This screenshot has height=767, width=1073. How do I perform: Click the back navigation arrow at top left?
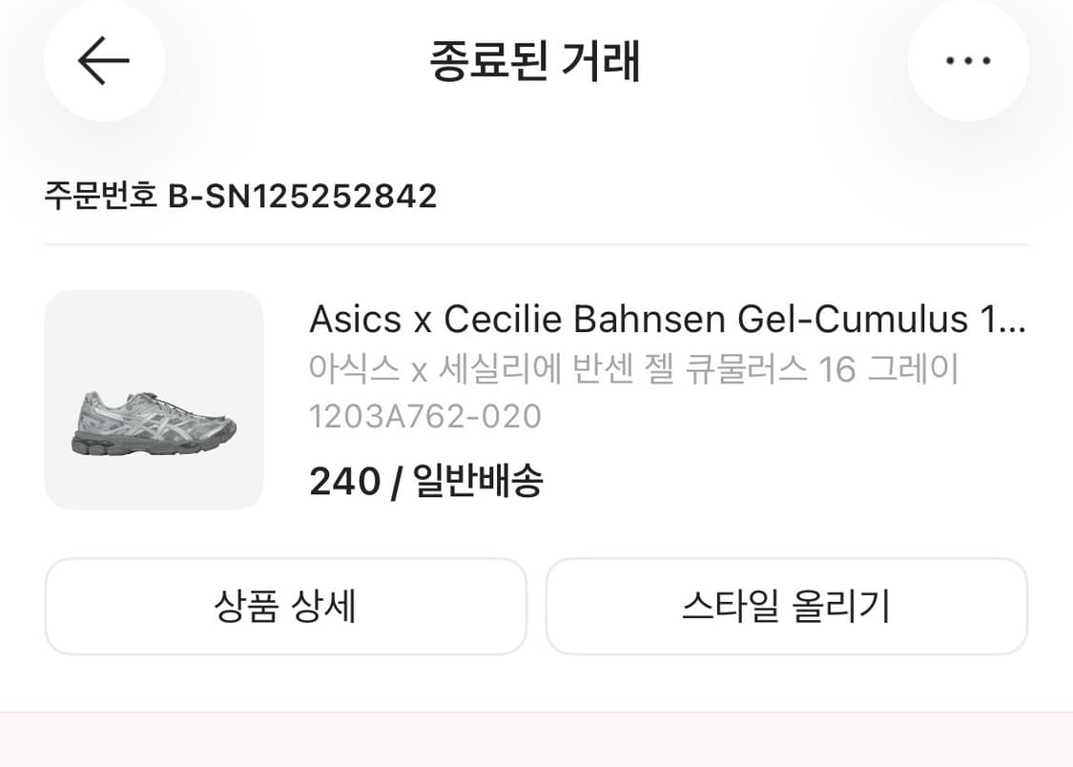(104, 60)
